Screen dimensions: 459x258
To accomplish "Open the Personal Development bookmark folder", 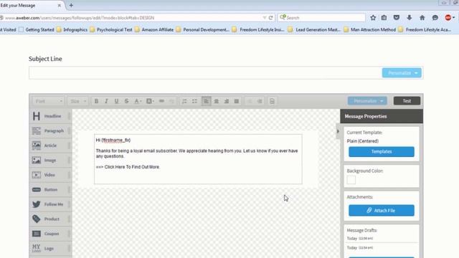I will [x=202, y=29].
